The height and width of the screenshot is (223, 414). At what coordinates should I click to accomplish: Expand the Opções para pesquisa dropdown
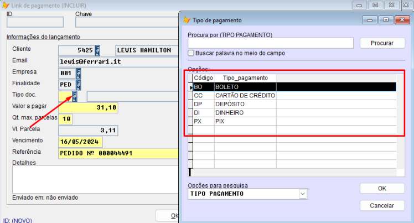(303, 194)
